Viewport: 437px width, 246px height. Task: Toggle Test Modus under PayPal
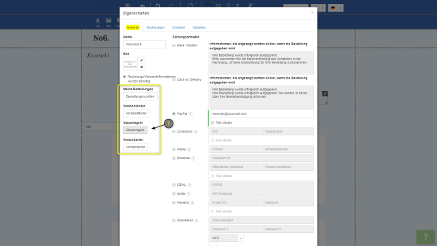click(x=212, y=123)
